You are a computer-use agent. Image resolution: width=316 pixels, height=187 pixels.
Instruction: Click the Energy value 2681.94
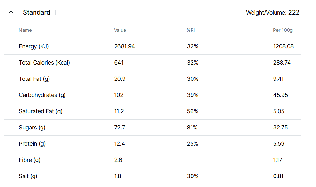coord(124,46)
